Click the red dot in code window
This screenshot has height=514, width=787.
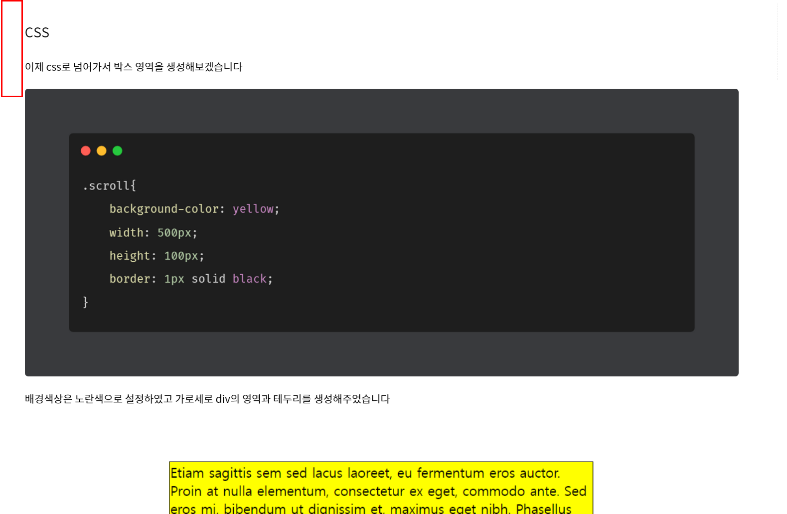(x=86, y=151)
